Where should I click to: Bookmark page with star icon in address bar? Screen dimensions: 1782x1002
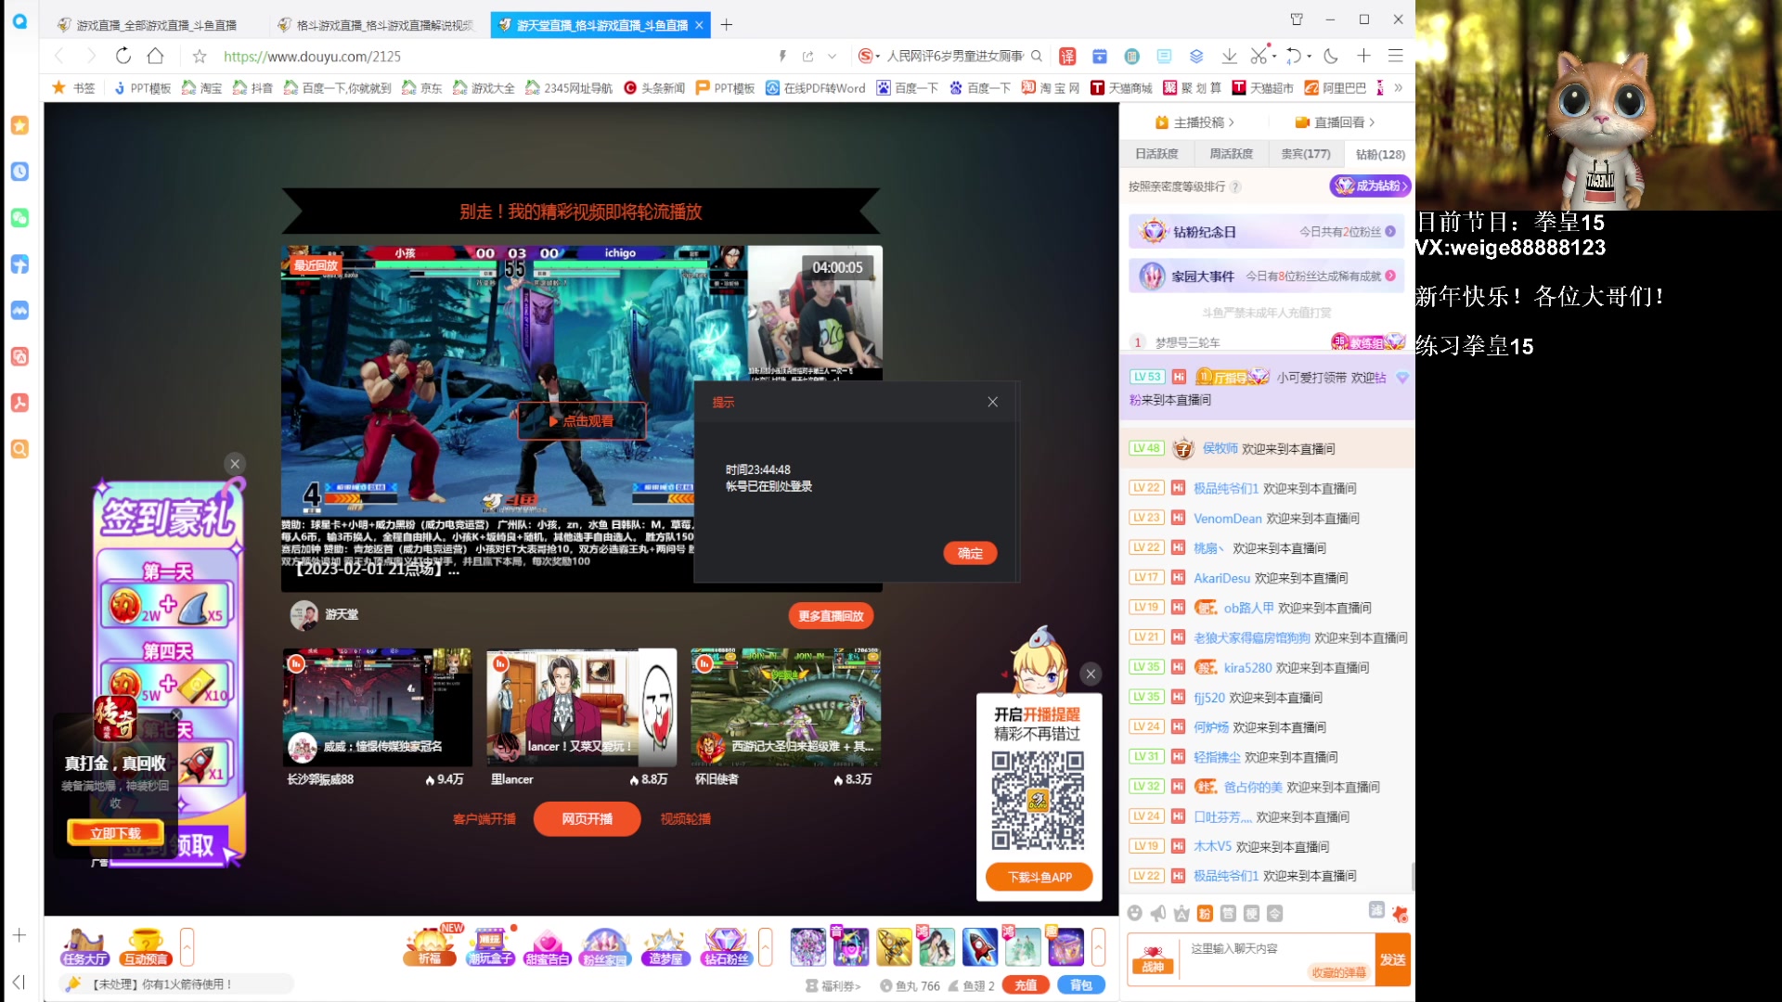click(x=200, y=57)
